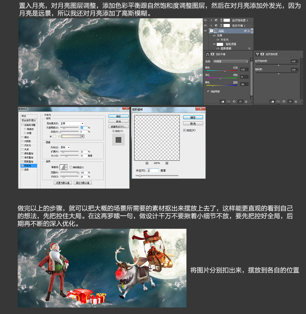Select 混合选项:默认 in the layer style list
306x314 pixels.
coord(29,120)
